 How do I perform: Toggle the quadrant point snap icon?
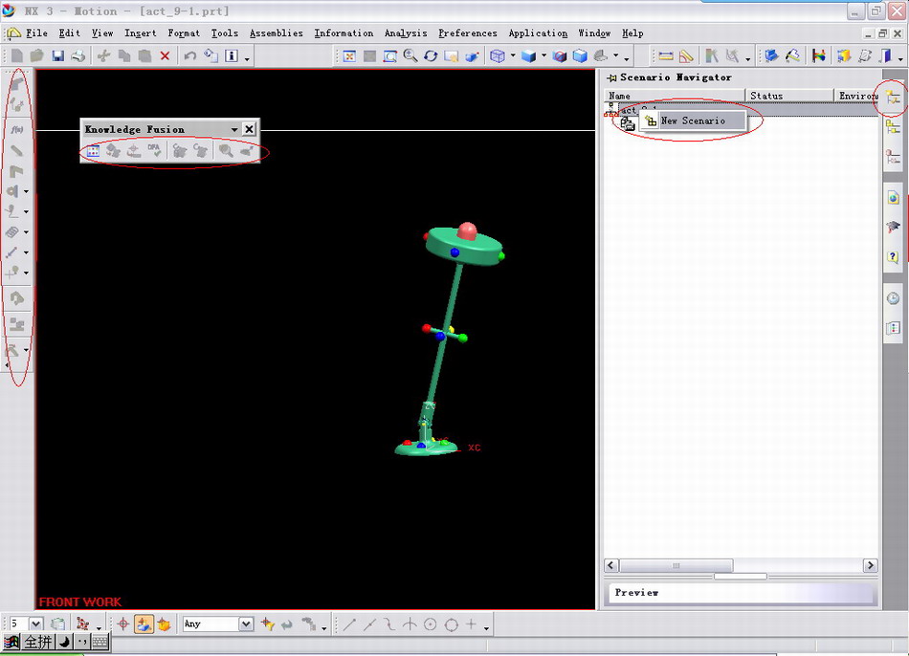click(451, 624)
